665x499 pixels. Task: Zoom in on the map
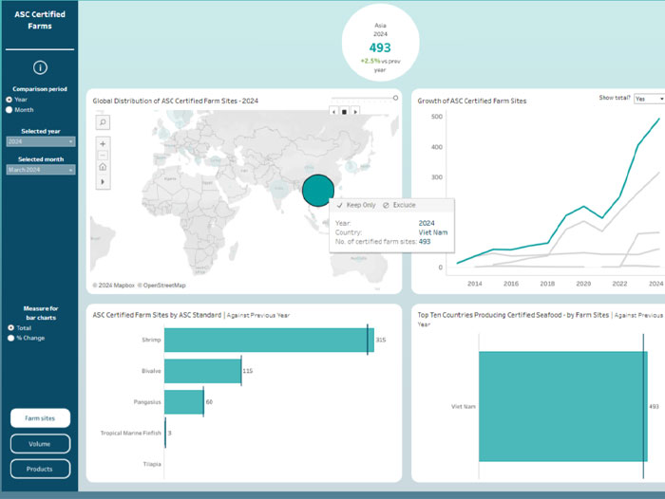[x=103, y=143]
